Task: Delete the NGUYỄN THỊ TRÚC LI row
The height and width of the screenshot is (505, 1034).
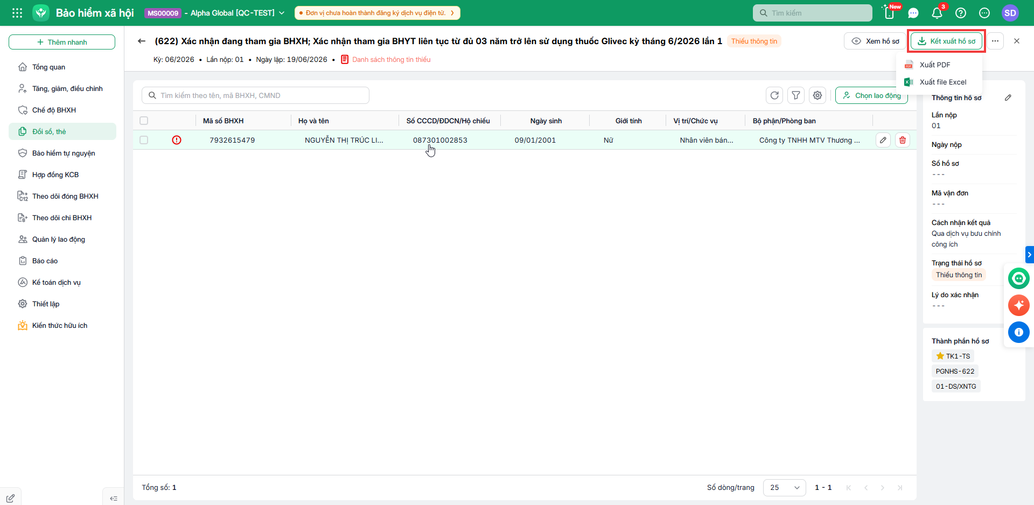Action: coord(903,140)
